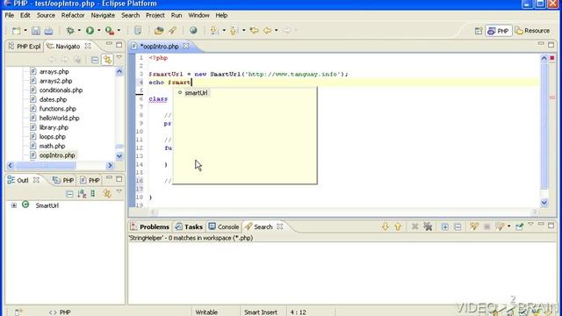
Task: Click the Print toolbar icon
Action: (48, 31)
